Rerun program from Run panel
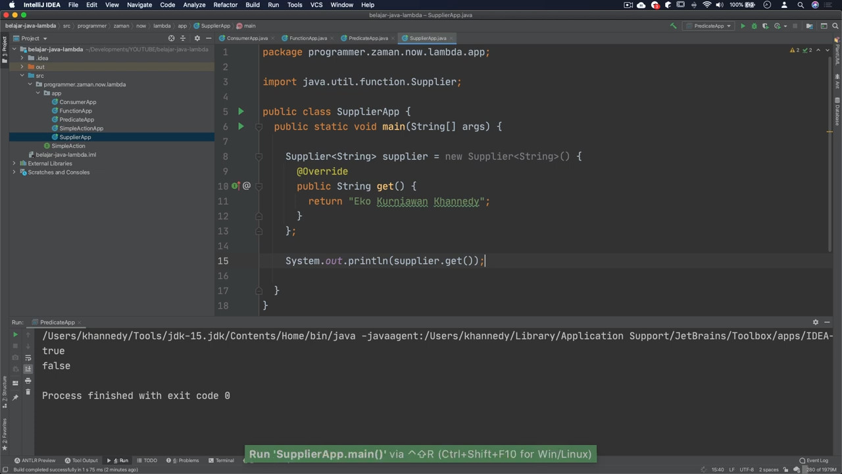This screenshot has height=474, width=842. [15, 335]
